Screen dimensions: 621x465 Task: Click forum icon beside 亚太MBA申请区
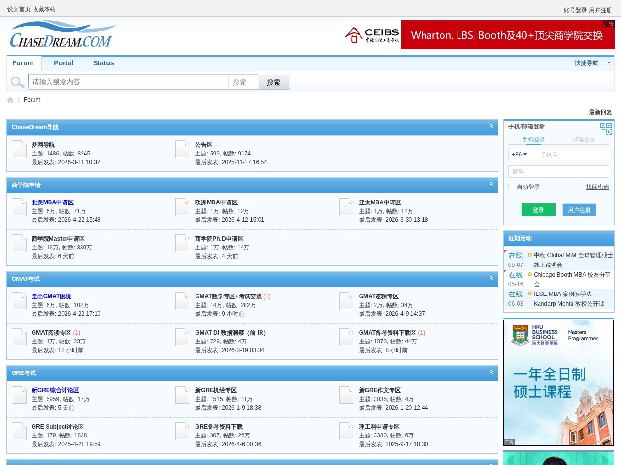click(x=347, y=207)
